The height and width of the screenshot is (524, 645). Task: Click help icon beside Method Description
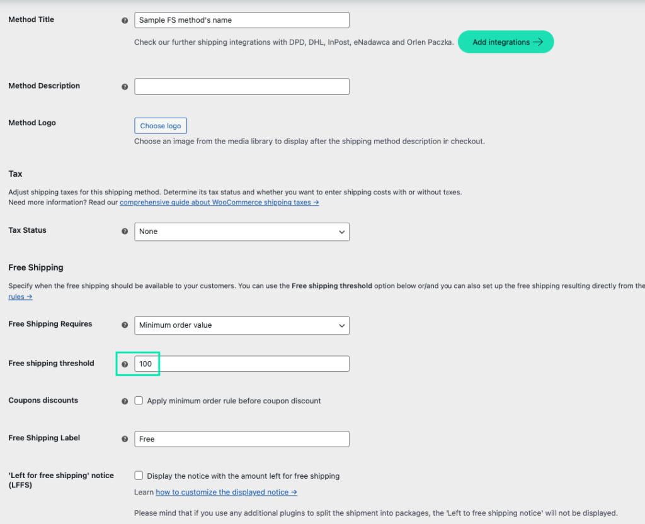[125, 87]
